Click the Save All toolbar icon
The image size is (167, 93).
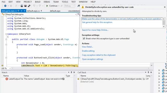(x=29, y=6)
